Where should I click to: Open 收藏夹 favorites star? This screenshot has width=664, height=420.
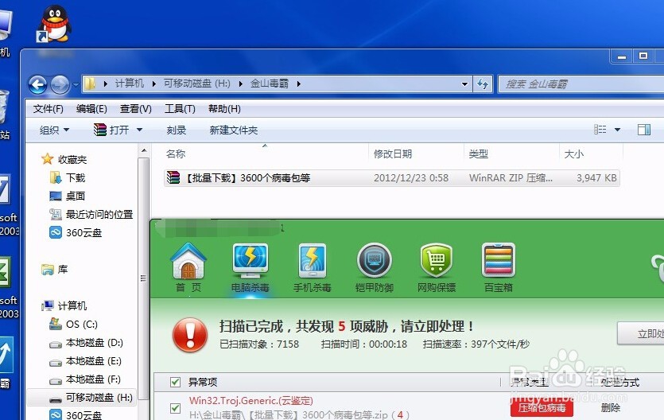pos(47,159)
